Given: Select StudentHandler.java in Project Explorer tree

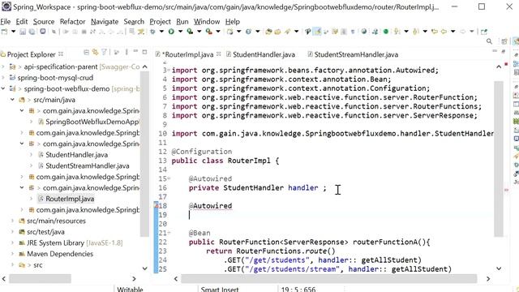Looking at the screenshot, I should (76, 155).
